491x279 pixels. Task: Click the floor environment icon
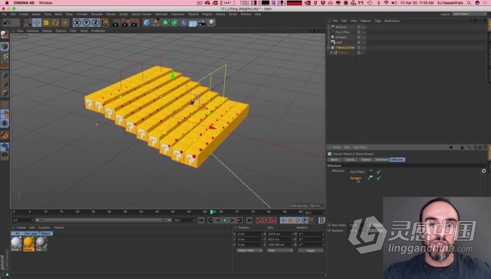click(193, 23)
